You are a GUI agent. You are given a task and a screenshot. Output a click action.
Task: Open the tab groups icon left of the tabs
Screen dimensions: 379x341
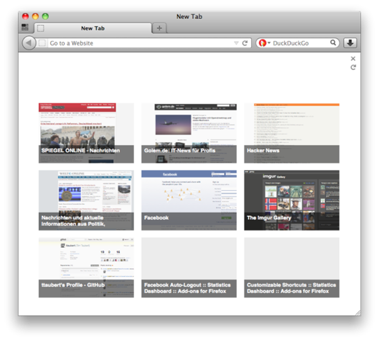(25, 27)
